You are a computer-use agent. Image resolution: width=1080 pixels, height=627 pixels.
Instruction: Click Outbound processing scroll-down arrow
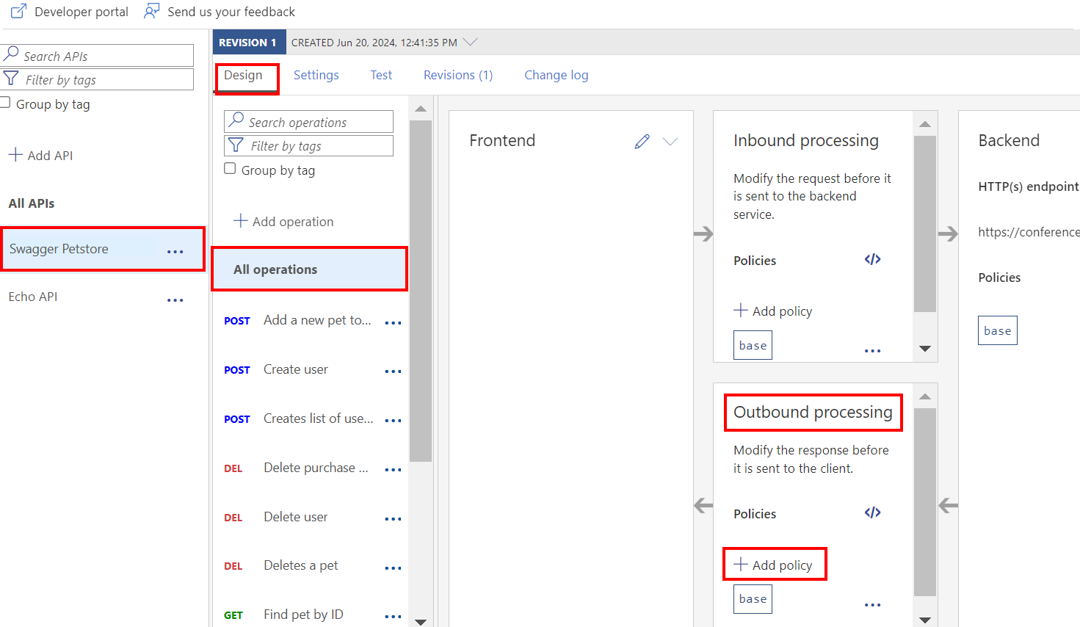click(x=925, y=620)
